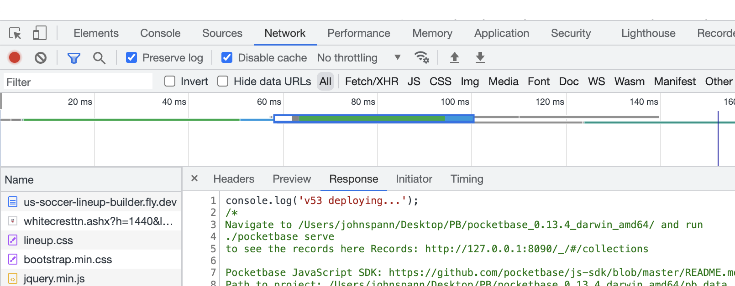Select the script icon for jquery.min.js
The width and height of the screenshot is (735, 286).
click(13, 278)
